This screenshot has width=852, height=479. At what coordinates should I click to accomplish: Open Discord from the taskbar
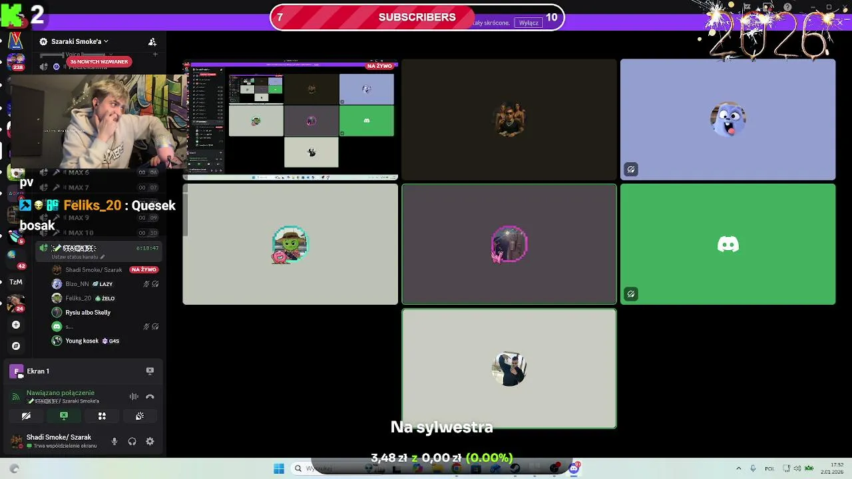click(x=574, y=468)
